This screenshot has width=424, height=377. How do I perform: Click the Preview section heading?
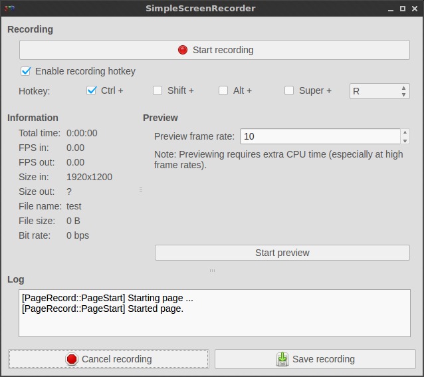[160, 118]
